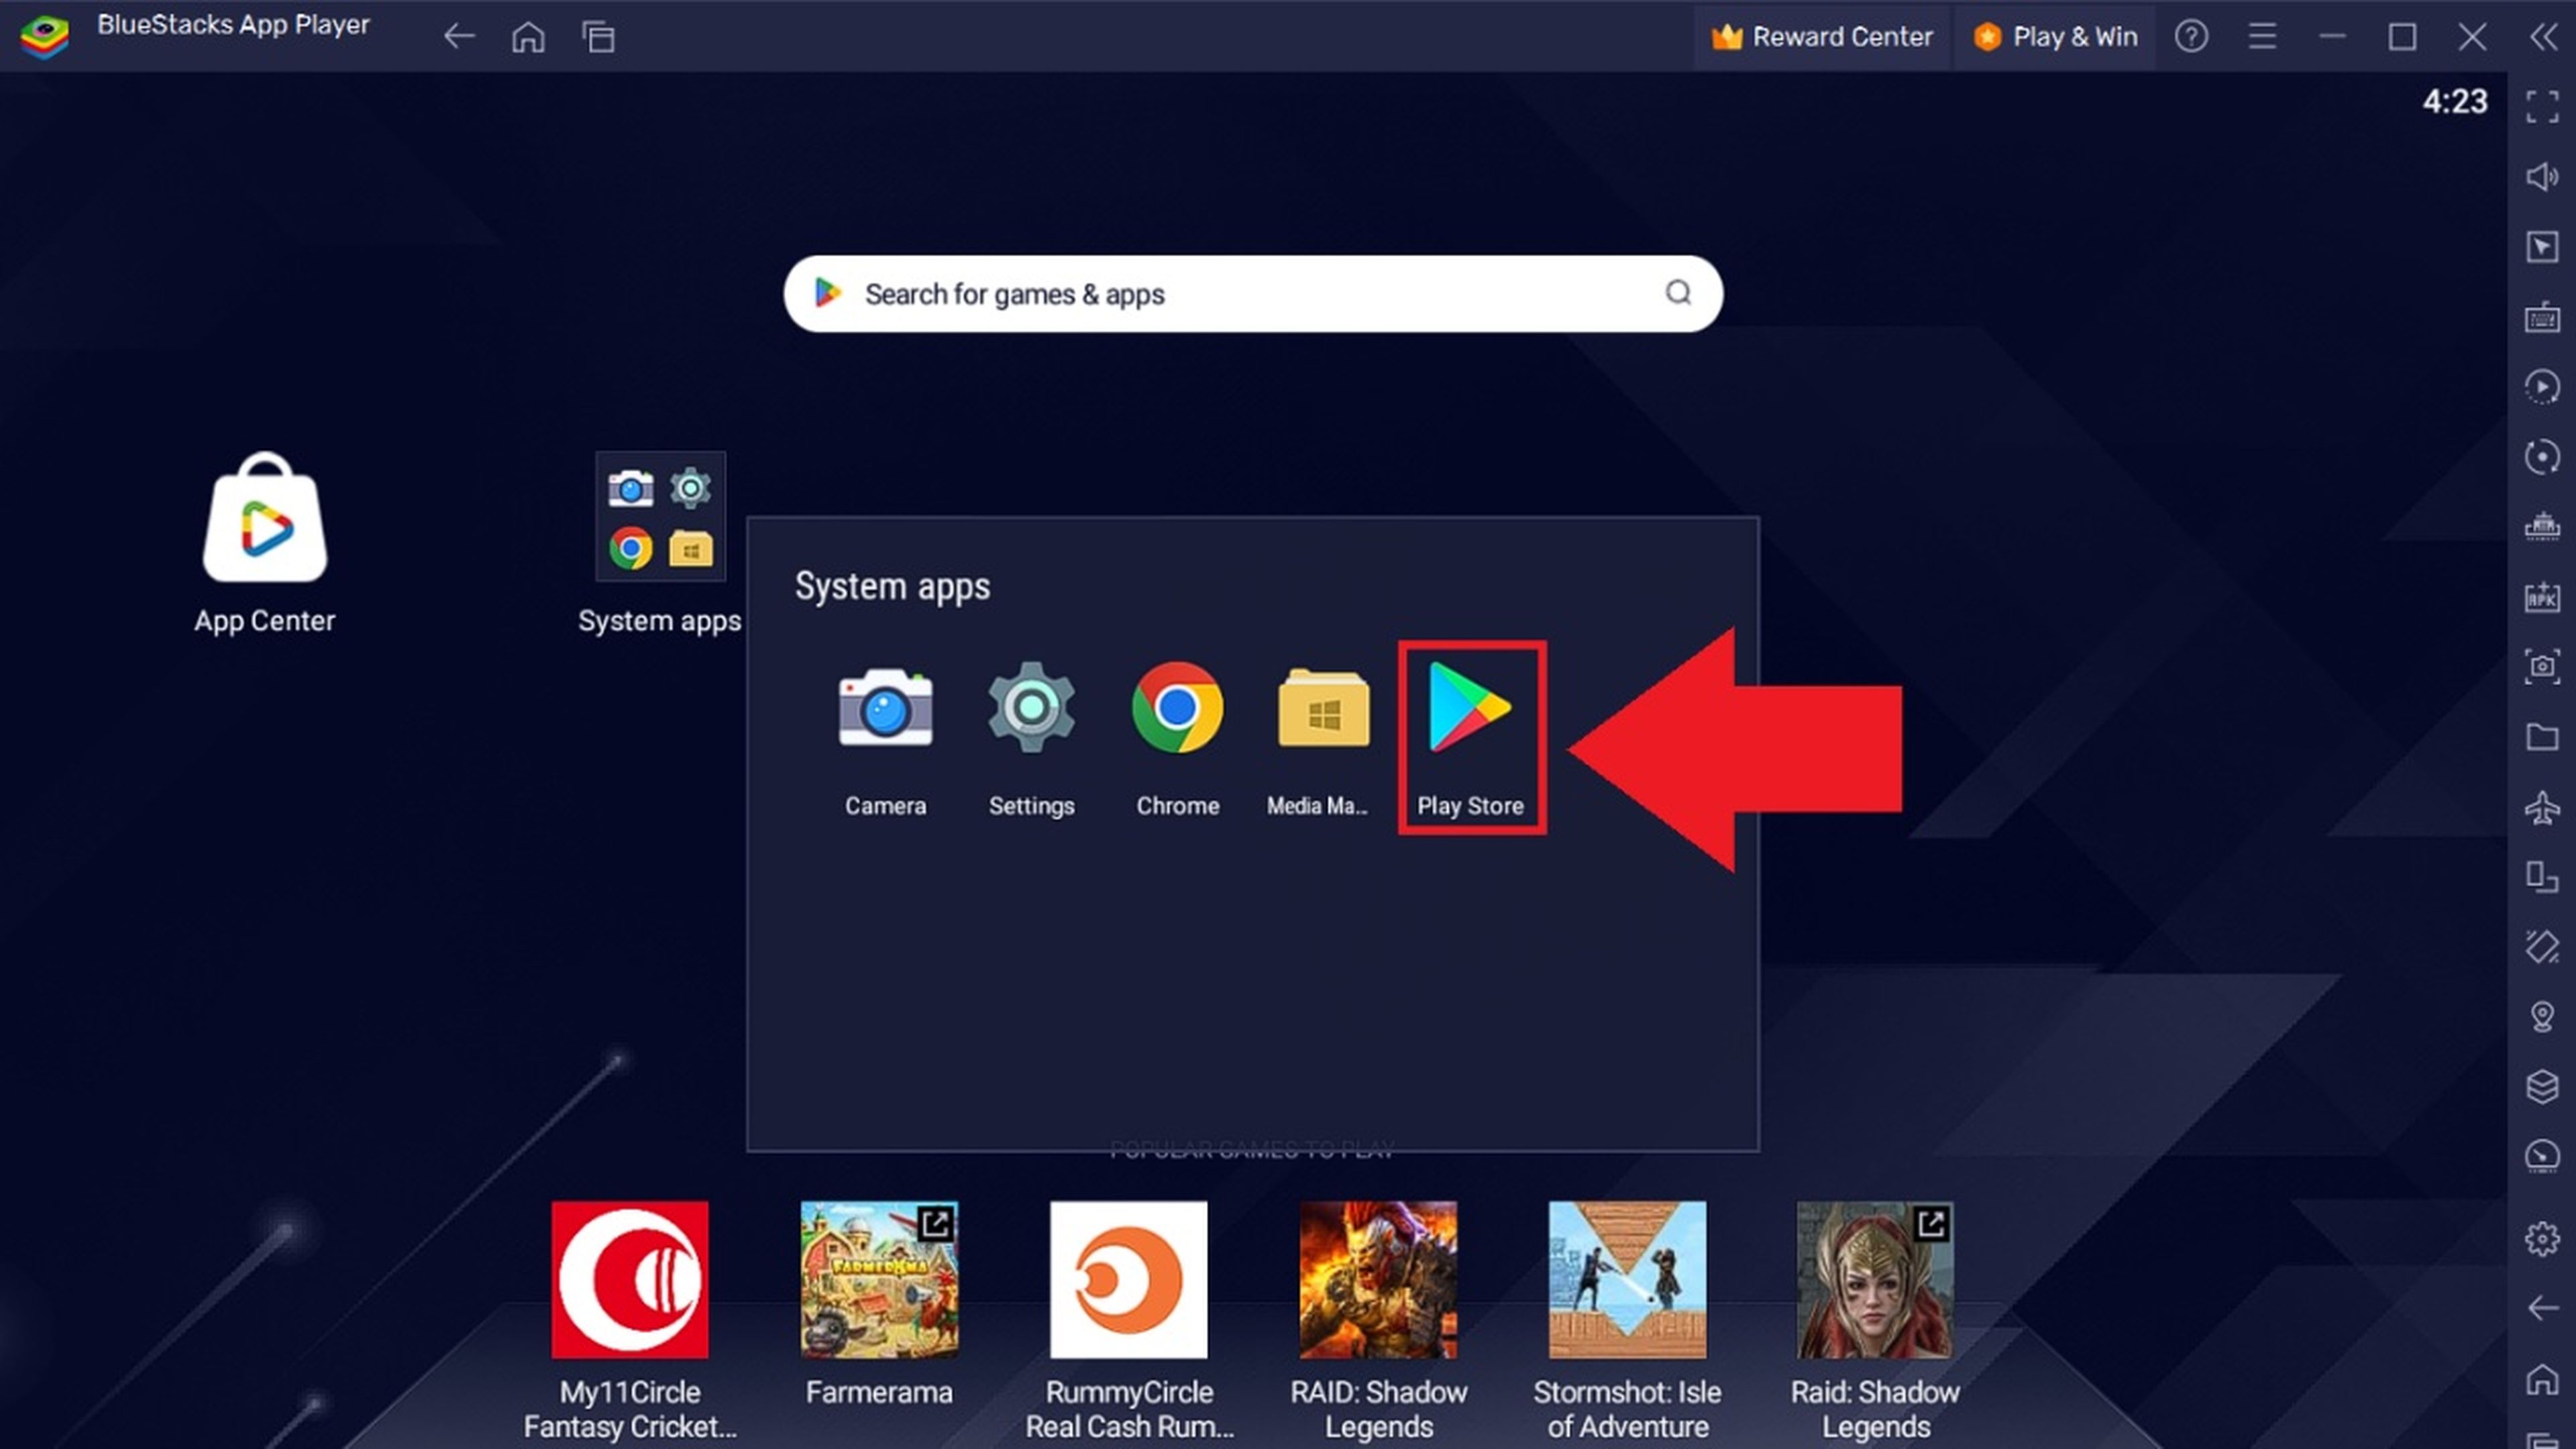The width and height of the screenshot is (2576, 1449).
Task: Click the System apps folder icon
Action: tap(660, 517)
